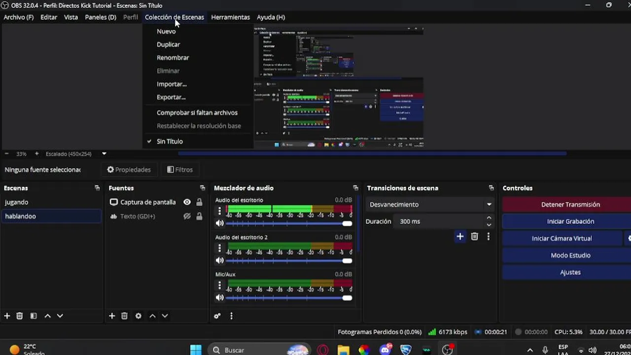Add a new scene with plus icon
The width and height of the screenshot is (631, 355).
coord(7,316)
